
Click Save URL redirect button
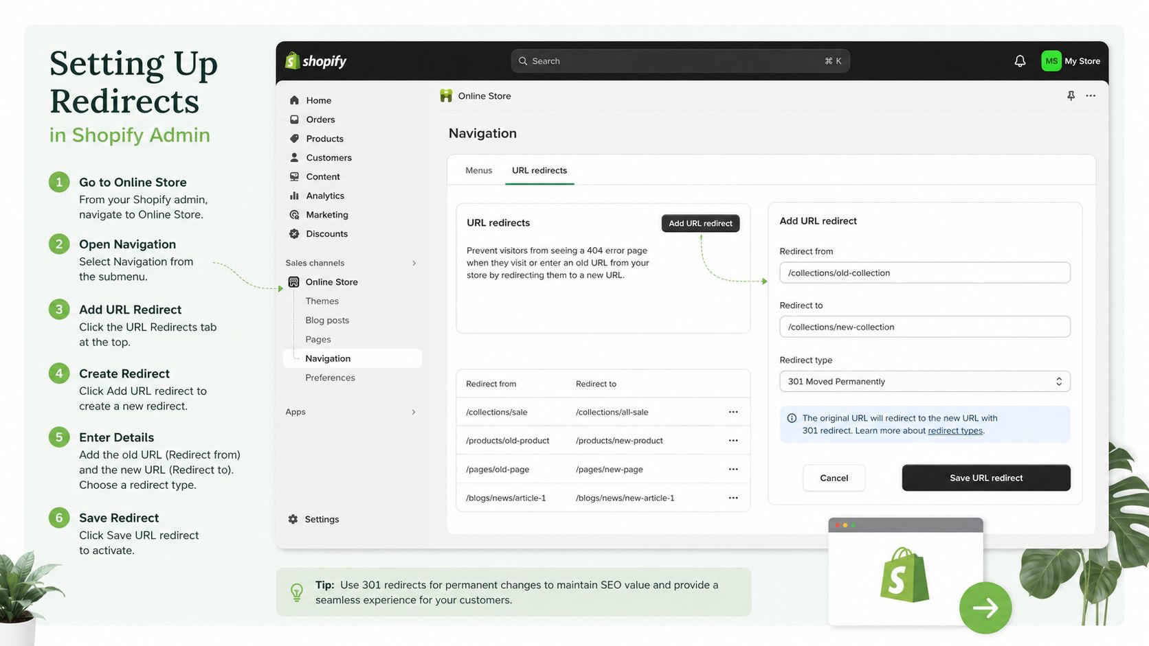coord(986,478)
